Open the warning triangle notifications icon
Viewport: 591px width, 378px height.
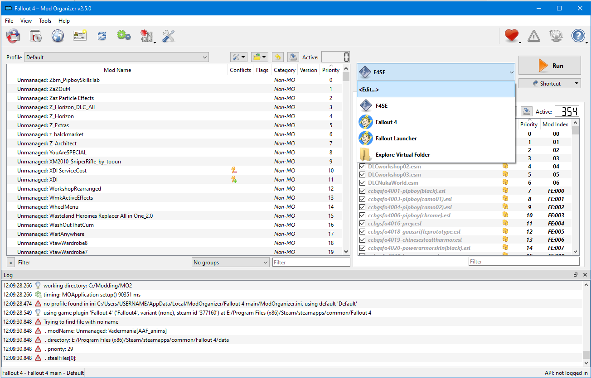click(x=534, y=36)
